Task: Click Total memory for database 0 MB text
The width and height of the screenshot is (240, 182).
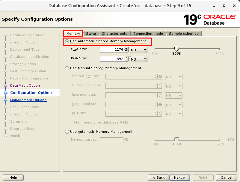Action: [x=100, y=122]
